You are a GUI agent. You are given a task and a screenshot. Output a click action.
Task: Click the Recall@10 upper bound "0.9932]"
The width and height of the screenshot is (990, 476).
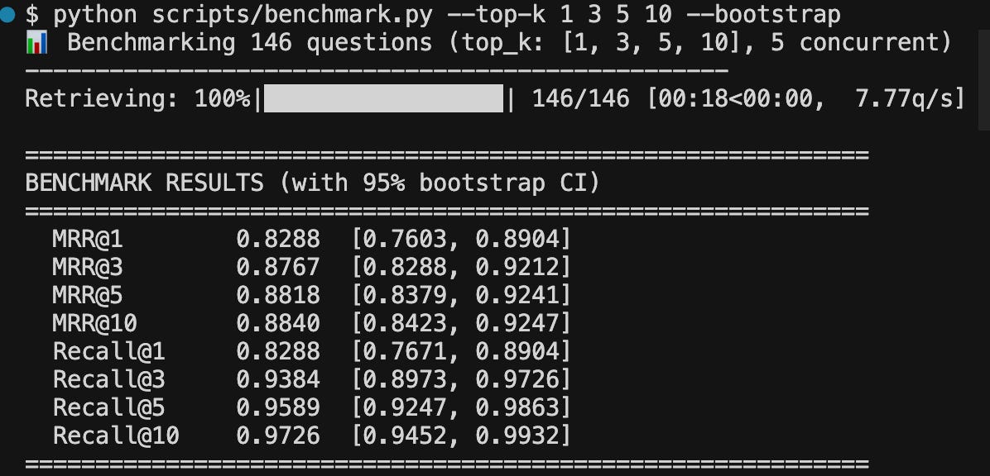[523, 435]
